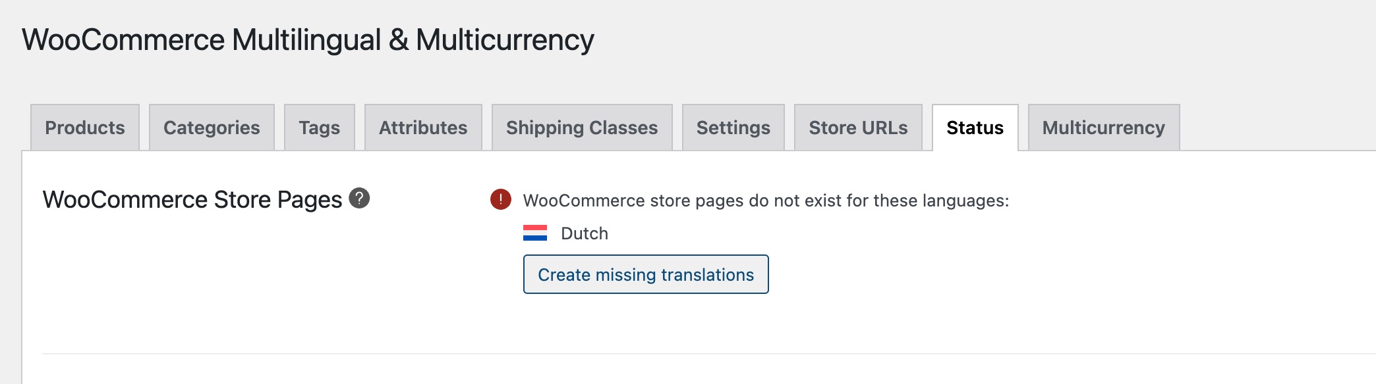Click the red error alert icon
The image size is (1376, 384).
(x=501, y=199)
